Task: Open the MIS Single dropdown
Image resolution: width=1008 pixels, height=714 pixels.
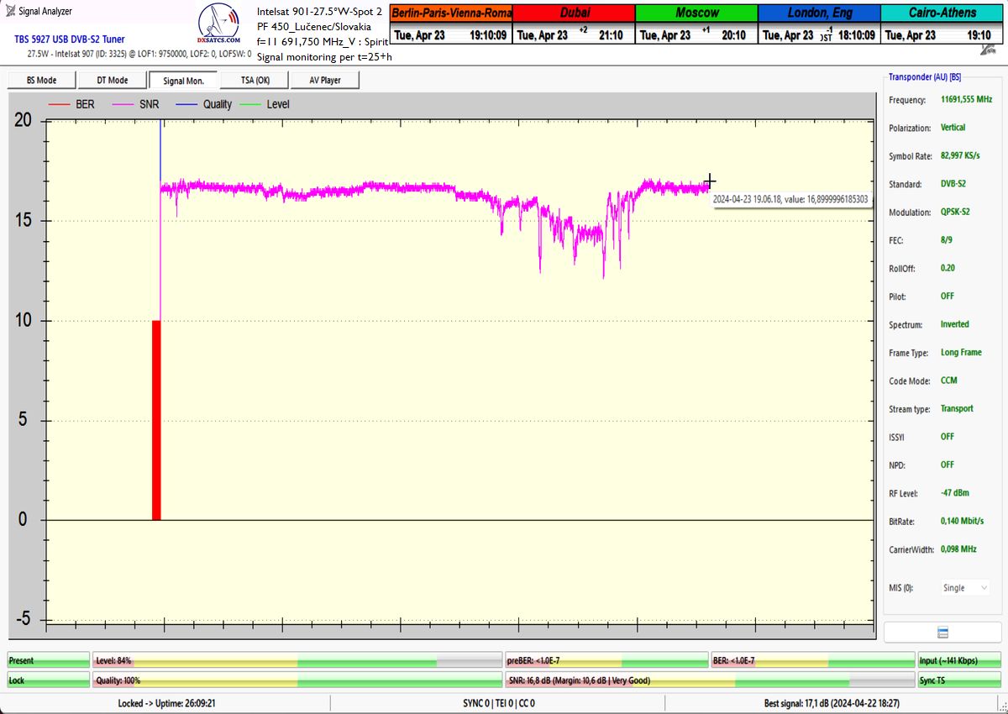Action: click(x=964, y=588)
